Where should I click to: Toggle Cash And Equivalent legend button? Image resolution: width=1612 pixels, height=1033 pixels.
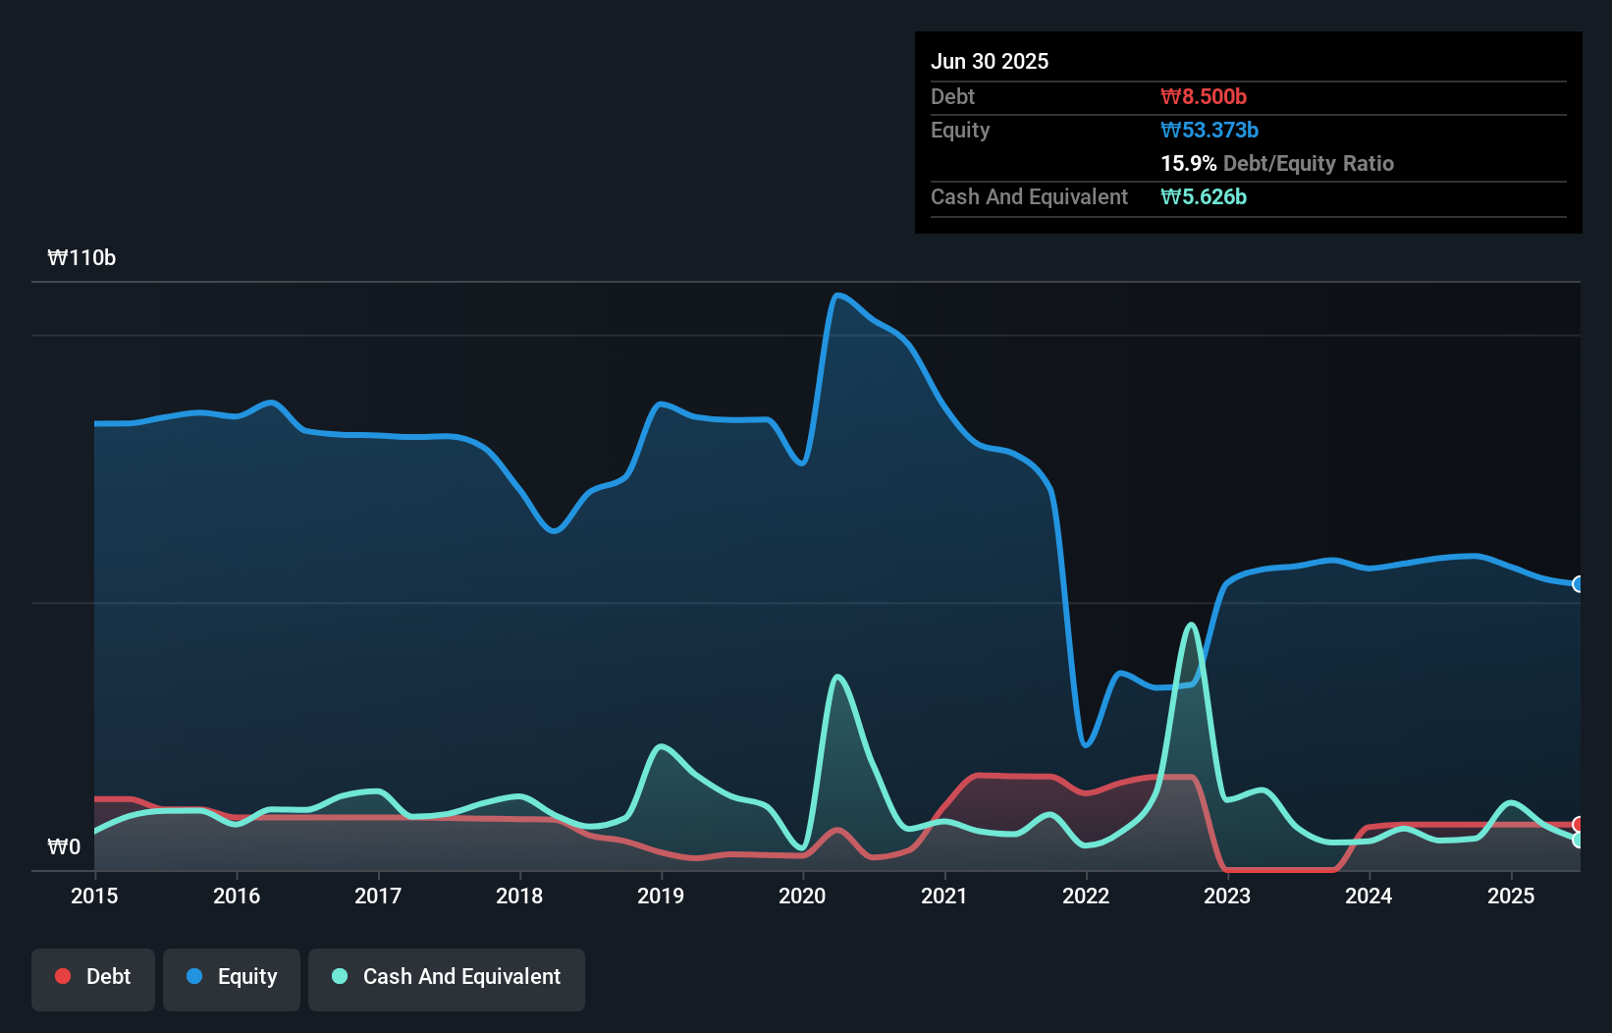(447, 978)
